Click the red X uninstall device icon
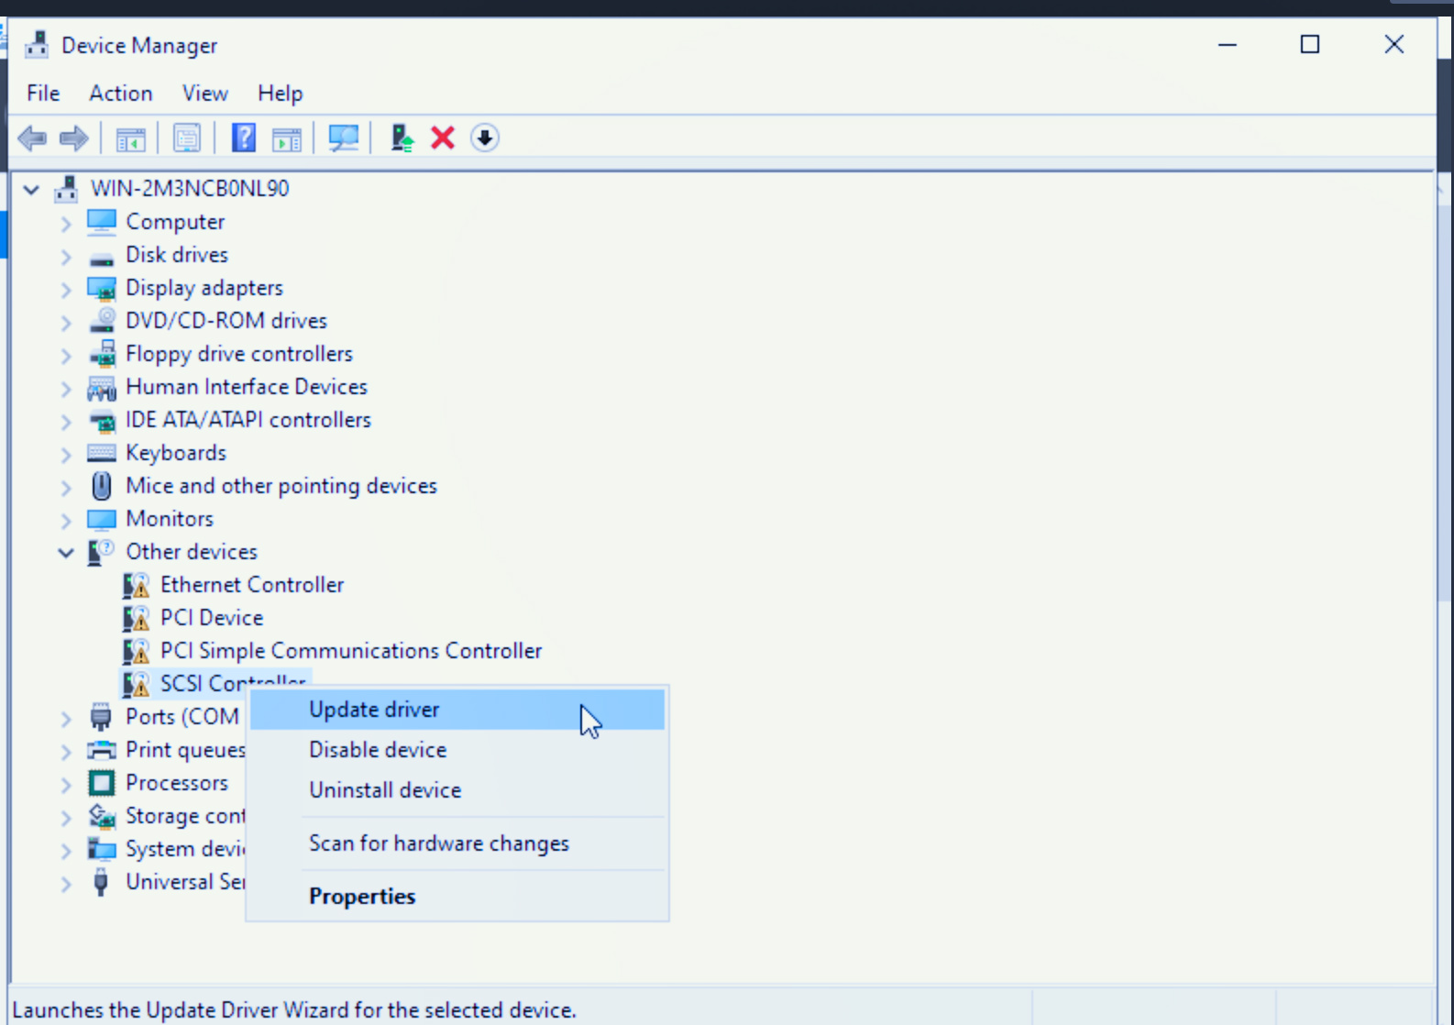 pos(443,138)
